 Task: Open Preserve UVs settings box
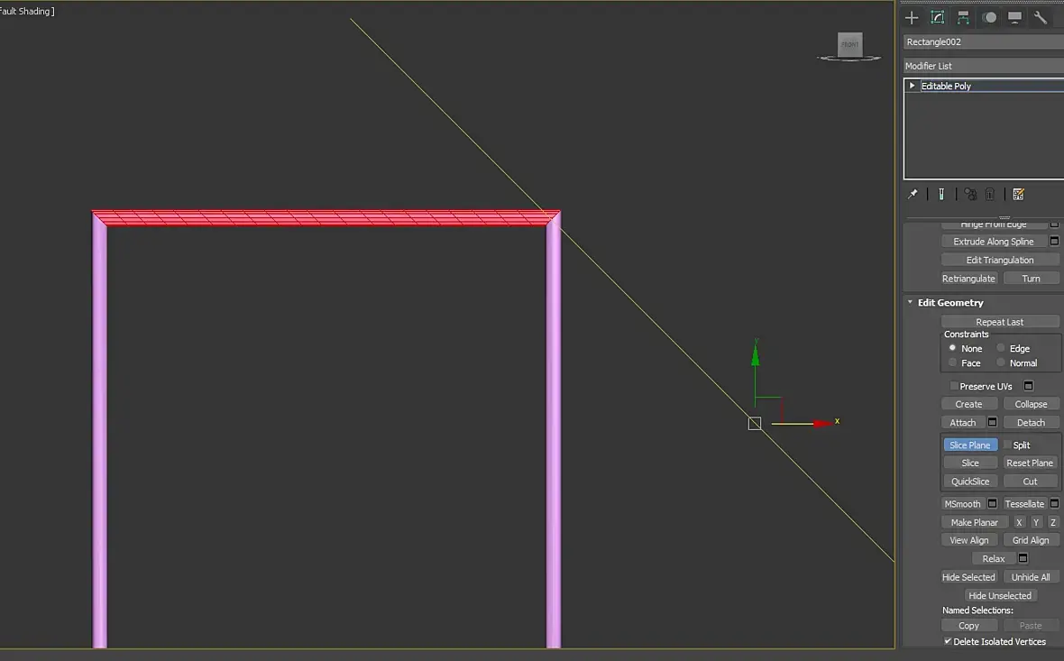click(1028, 386)
